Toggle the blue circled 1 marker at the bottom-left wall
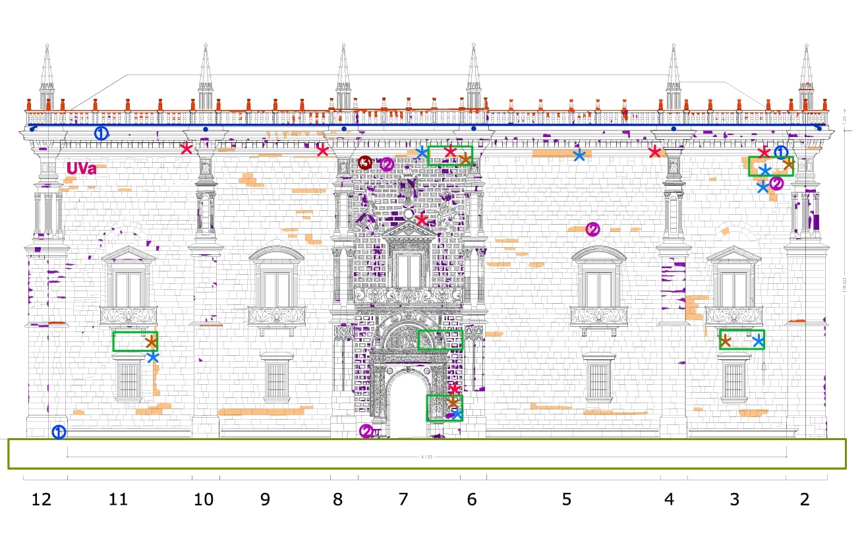This screenshot has width=862, height=535. pyautogui.click(x=58, y=433)
